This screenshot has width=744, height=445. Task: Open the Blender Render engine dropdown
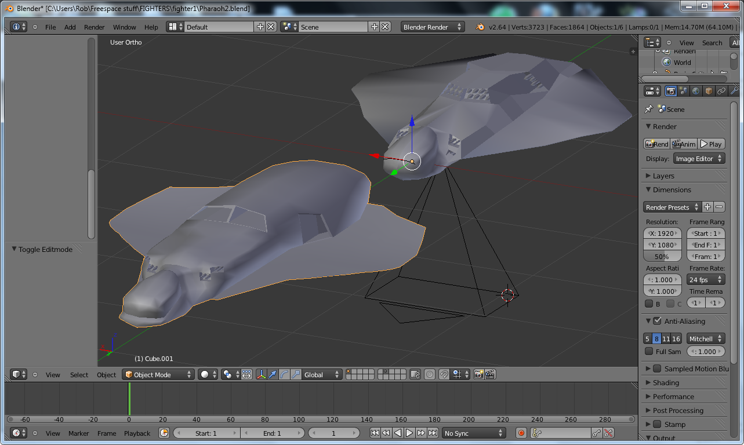[x=433, y=27]
